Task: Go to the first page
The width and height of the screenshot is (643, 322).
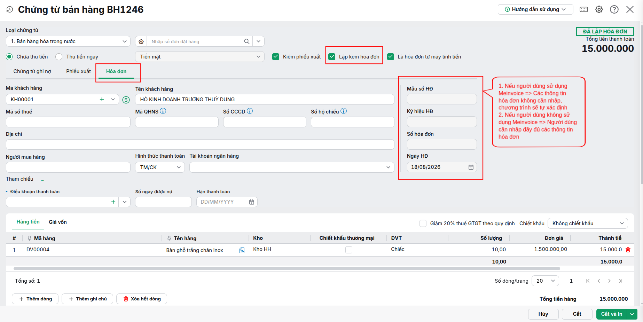Action: coord(588,281)
